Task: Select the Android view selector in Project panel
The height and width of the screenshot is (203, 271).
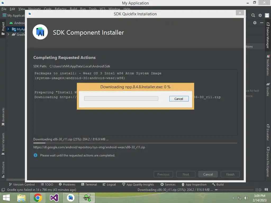Action: (17, 23)
